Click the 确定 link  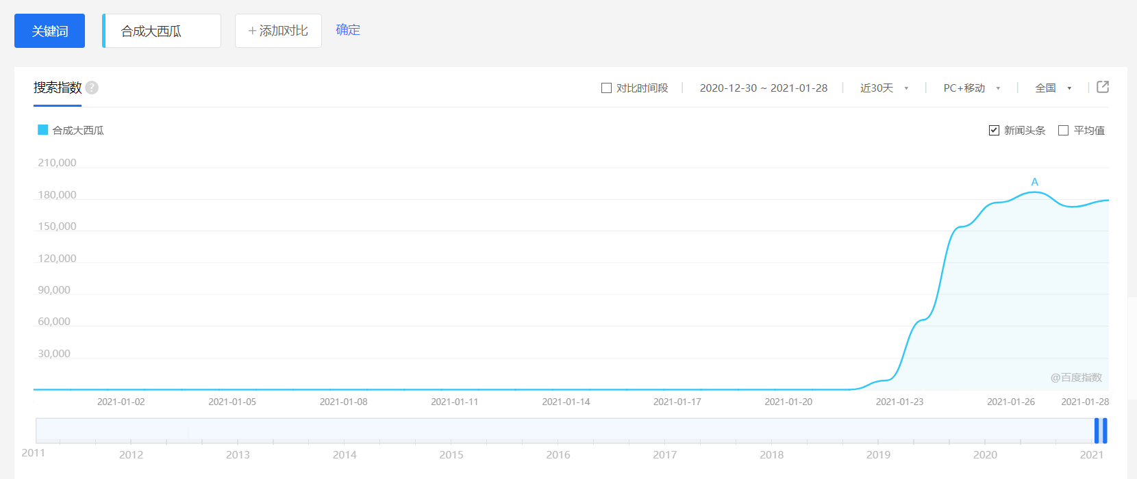[x=348, y=29]
